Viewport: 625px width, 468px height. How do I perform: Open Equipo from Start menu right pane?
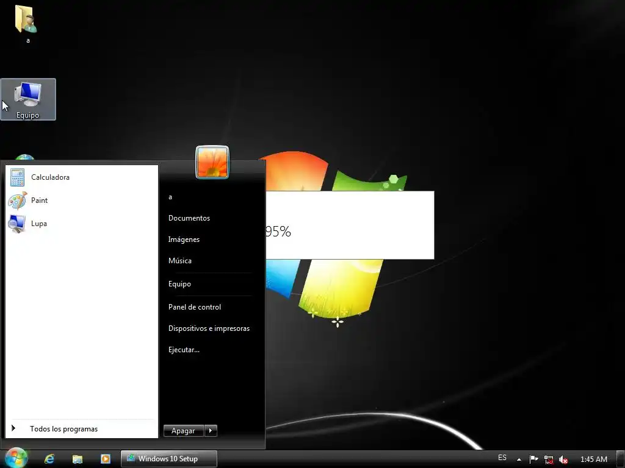click(179, 284)
